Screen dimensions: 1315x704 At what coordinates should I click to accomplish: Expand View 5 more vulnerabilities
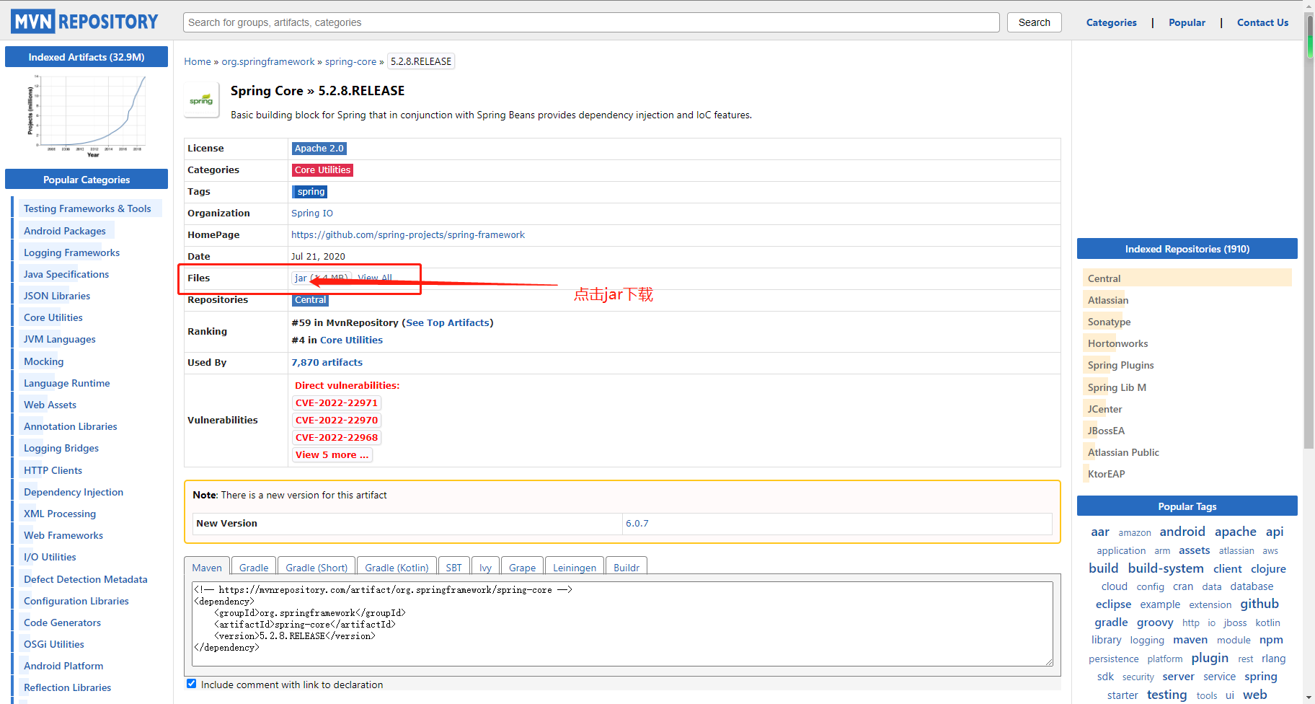click(332, 455)
